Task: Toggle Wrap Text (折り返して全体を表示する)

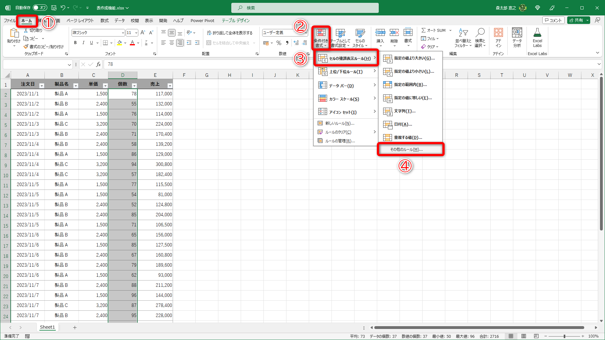Action: (x=230, y=33)
